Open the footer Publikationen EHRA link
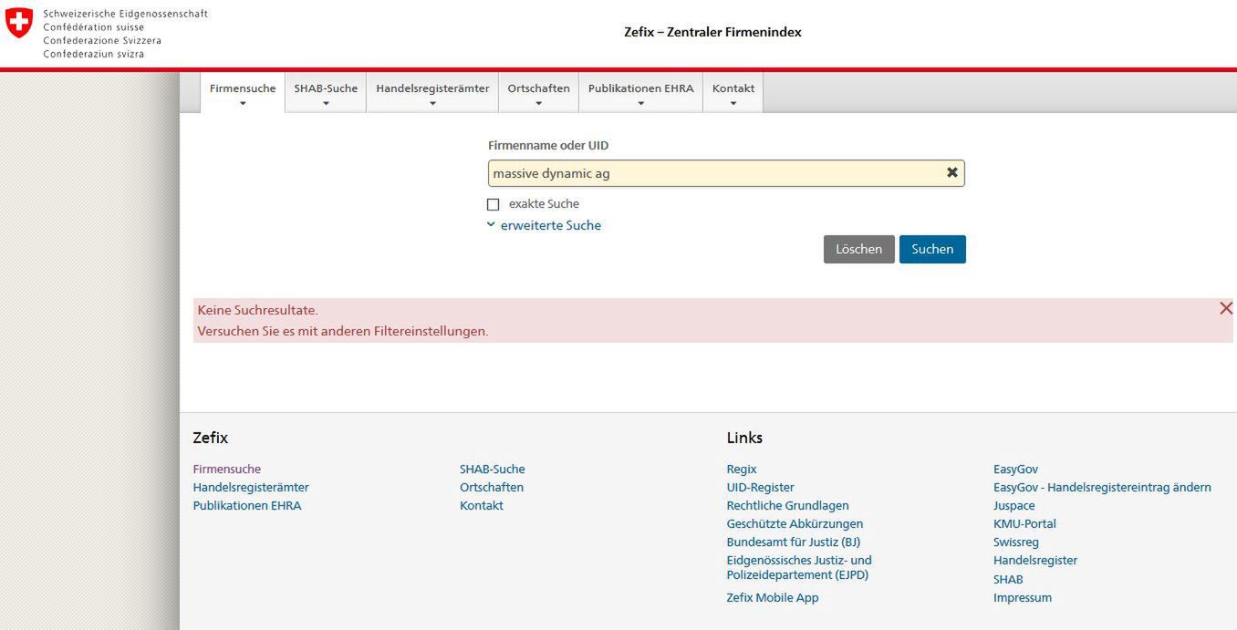This screenshot has width=1237, height=630. (x=247, y=506)
